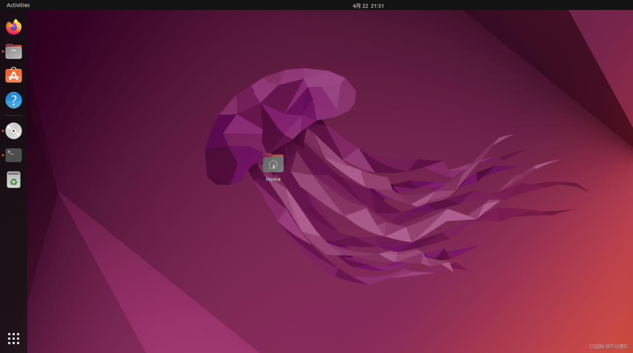
Task: Click Activities in the top bar
Action: point(18,5)
